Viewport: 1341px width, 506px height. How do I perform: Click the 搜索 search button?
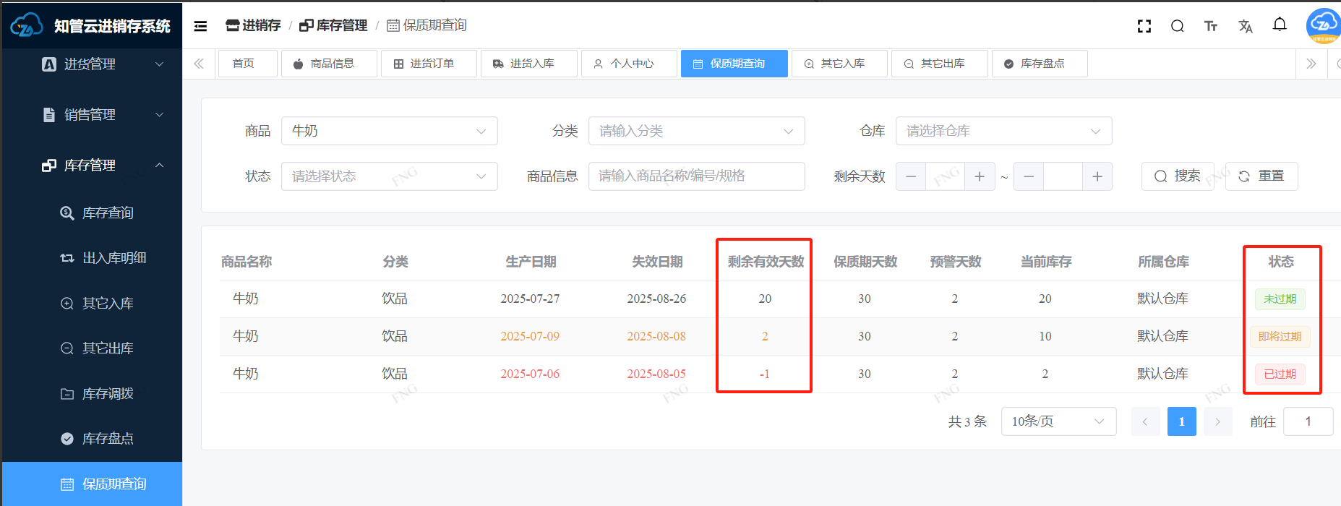pyautogui.click(x=1177, y=176)
